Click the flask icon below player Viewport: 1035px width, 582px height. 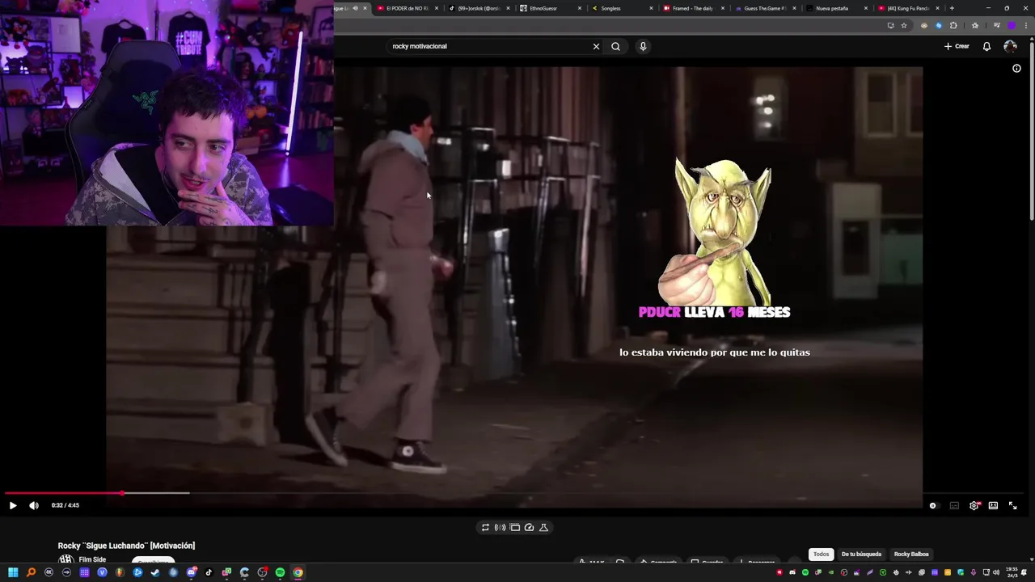(543, 527)
